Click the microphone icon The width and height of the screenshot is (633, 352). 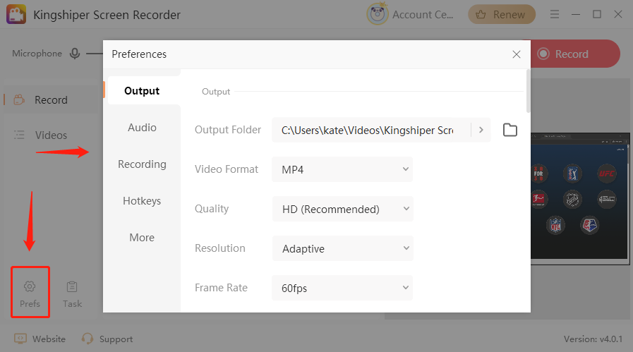(x=75, y=54)
